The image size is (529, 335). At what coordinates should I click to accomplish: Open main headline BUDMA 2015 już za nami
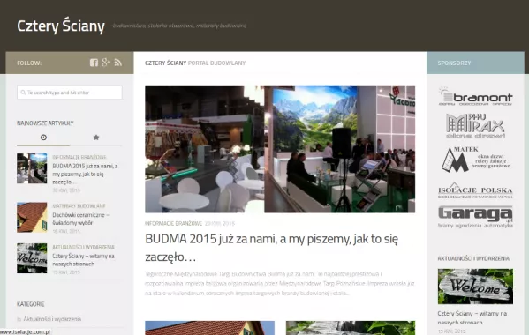click(272, 248)
